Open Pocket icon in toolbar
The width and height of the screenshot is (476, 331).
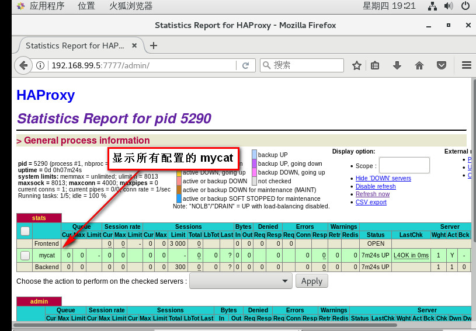click(x=442, y=65)
